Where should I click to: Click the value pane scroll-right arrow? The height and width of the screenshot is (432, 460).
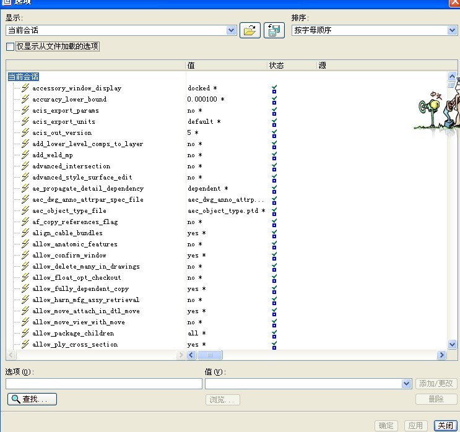(441, 355)
